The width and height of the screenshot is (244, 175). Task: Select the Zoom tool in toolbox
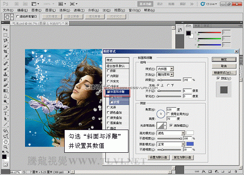(5, 147)
